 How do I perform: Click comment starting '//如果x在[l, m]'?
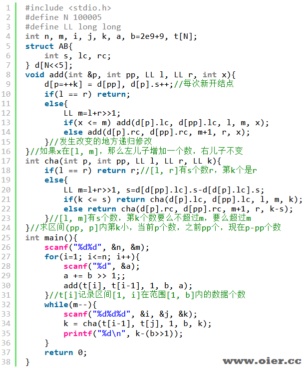[x=137, y=151]
